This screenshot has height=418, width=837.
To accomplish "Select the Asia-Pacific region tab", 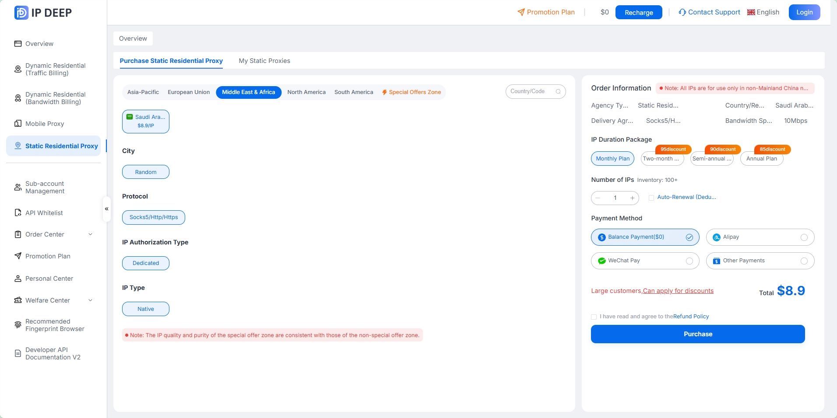I will (143, 92).
